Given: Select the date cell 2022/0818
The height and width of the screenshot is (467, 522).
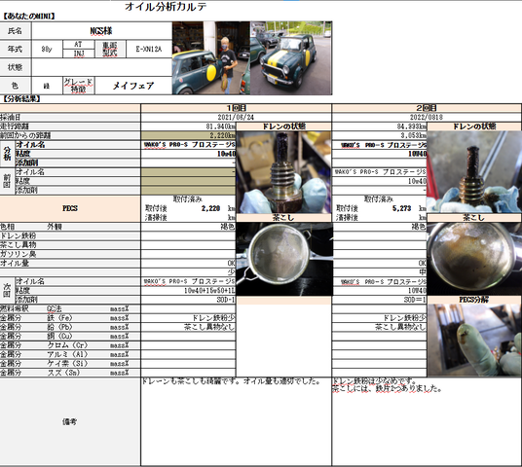Looking at the screenshot, I should pos(427,117).
